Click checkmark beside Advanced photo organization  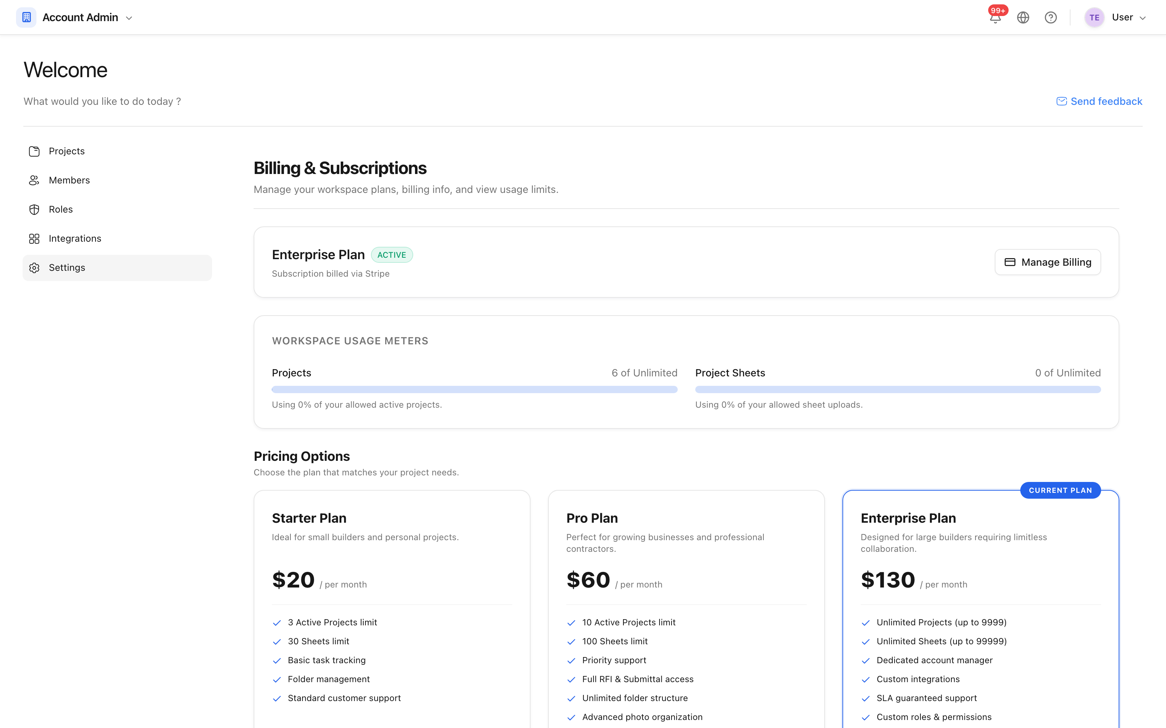pos(571,717)
